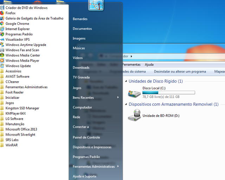Open Programas Padrão in Start menu right pane

click(86, 157)
